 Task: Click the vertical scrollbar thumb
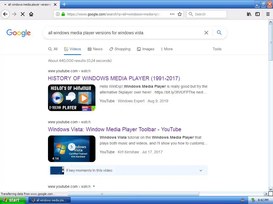tap(271, 42)
